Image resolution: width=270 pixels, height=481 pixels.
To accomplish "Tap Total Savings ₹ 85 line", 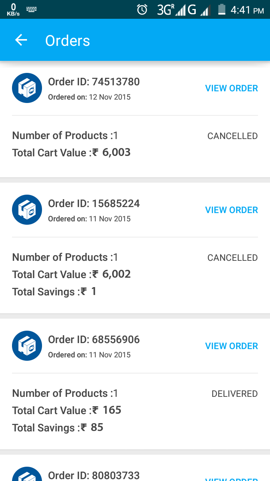I will pyautogui.click(x=58, y=428).
